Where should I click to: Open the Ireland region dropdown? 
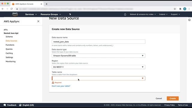pos(163,14)
